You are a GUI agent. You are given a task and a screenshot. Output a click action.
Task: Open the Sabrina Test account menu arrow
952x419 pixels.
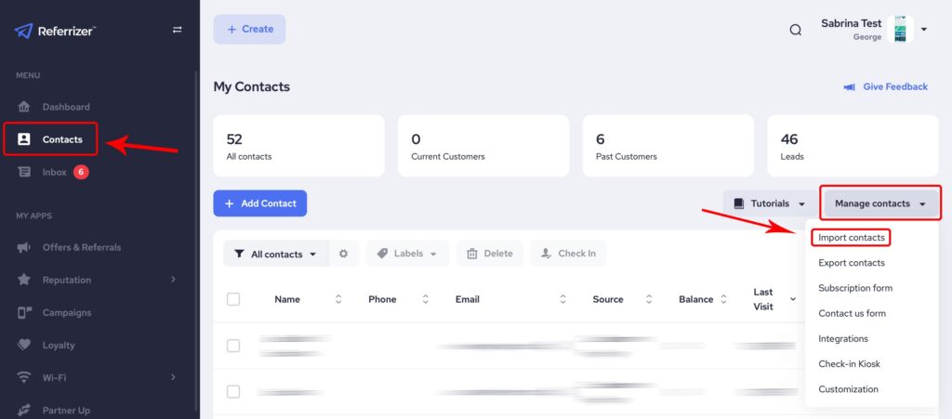pyautogui.click(x=924, y=30)
